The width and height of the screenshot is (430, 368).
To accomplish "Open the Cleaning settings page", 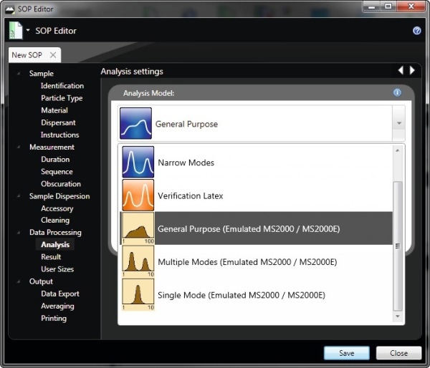I will [55, 220].
